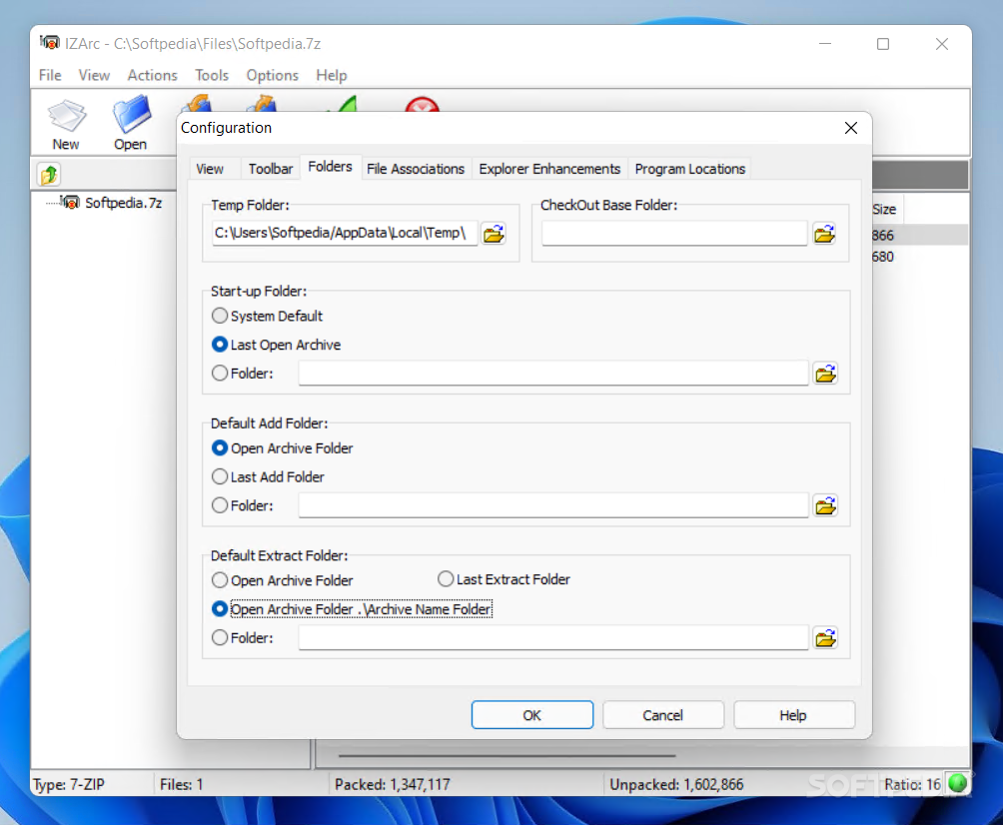Click the Files: 1 status entry
This screenshot has width=1003, height=825.
pos(181,784)
